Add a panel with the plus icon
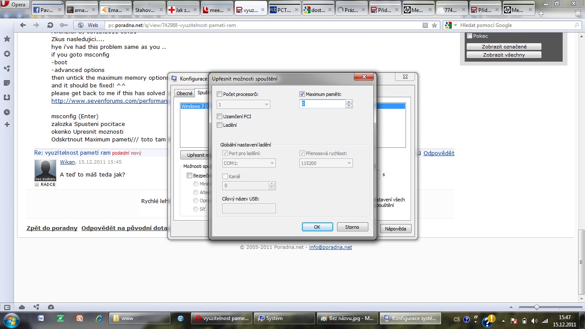The width and height of the screenshot is (585, 329). coord(7,125)
